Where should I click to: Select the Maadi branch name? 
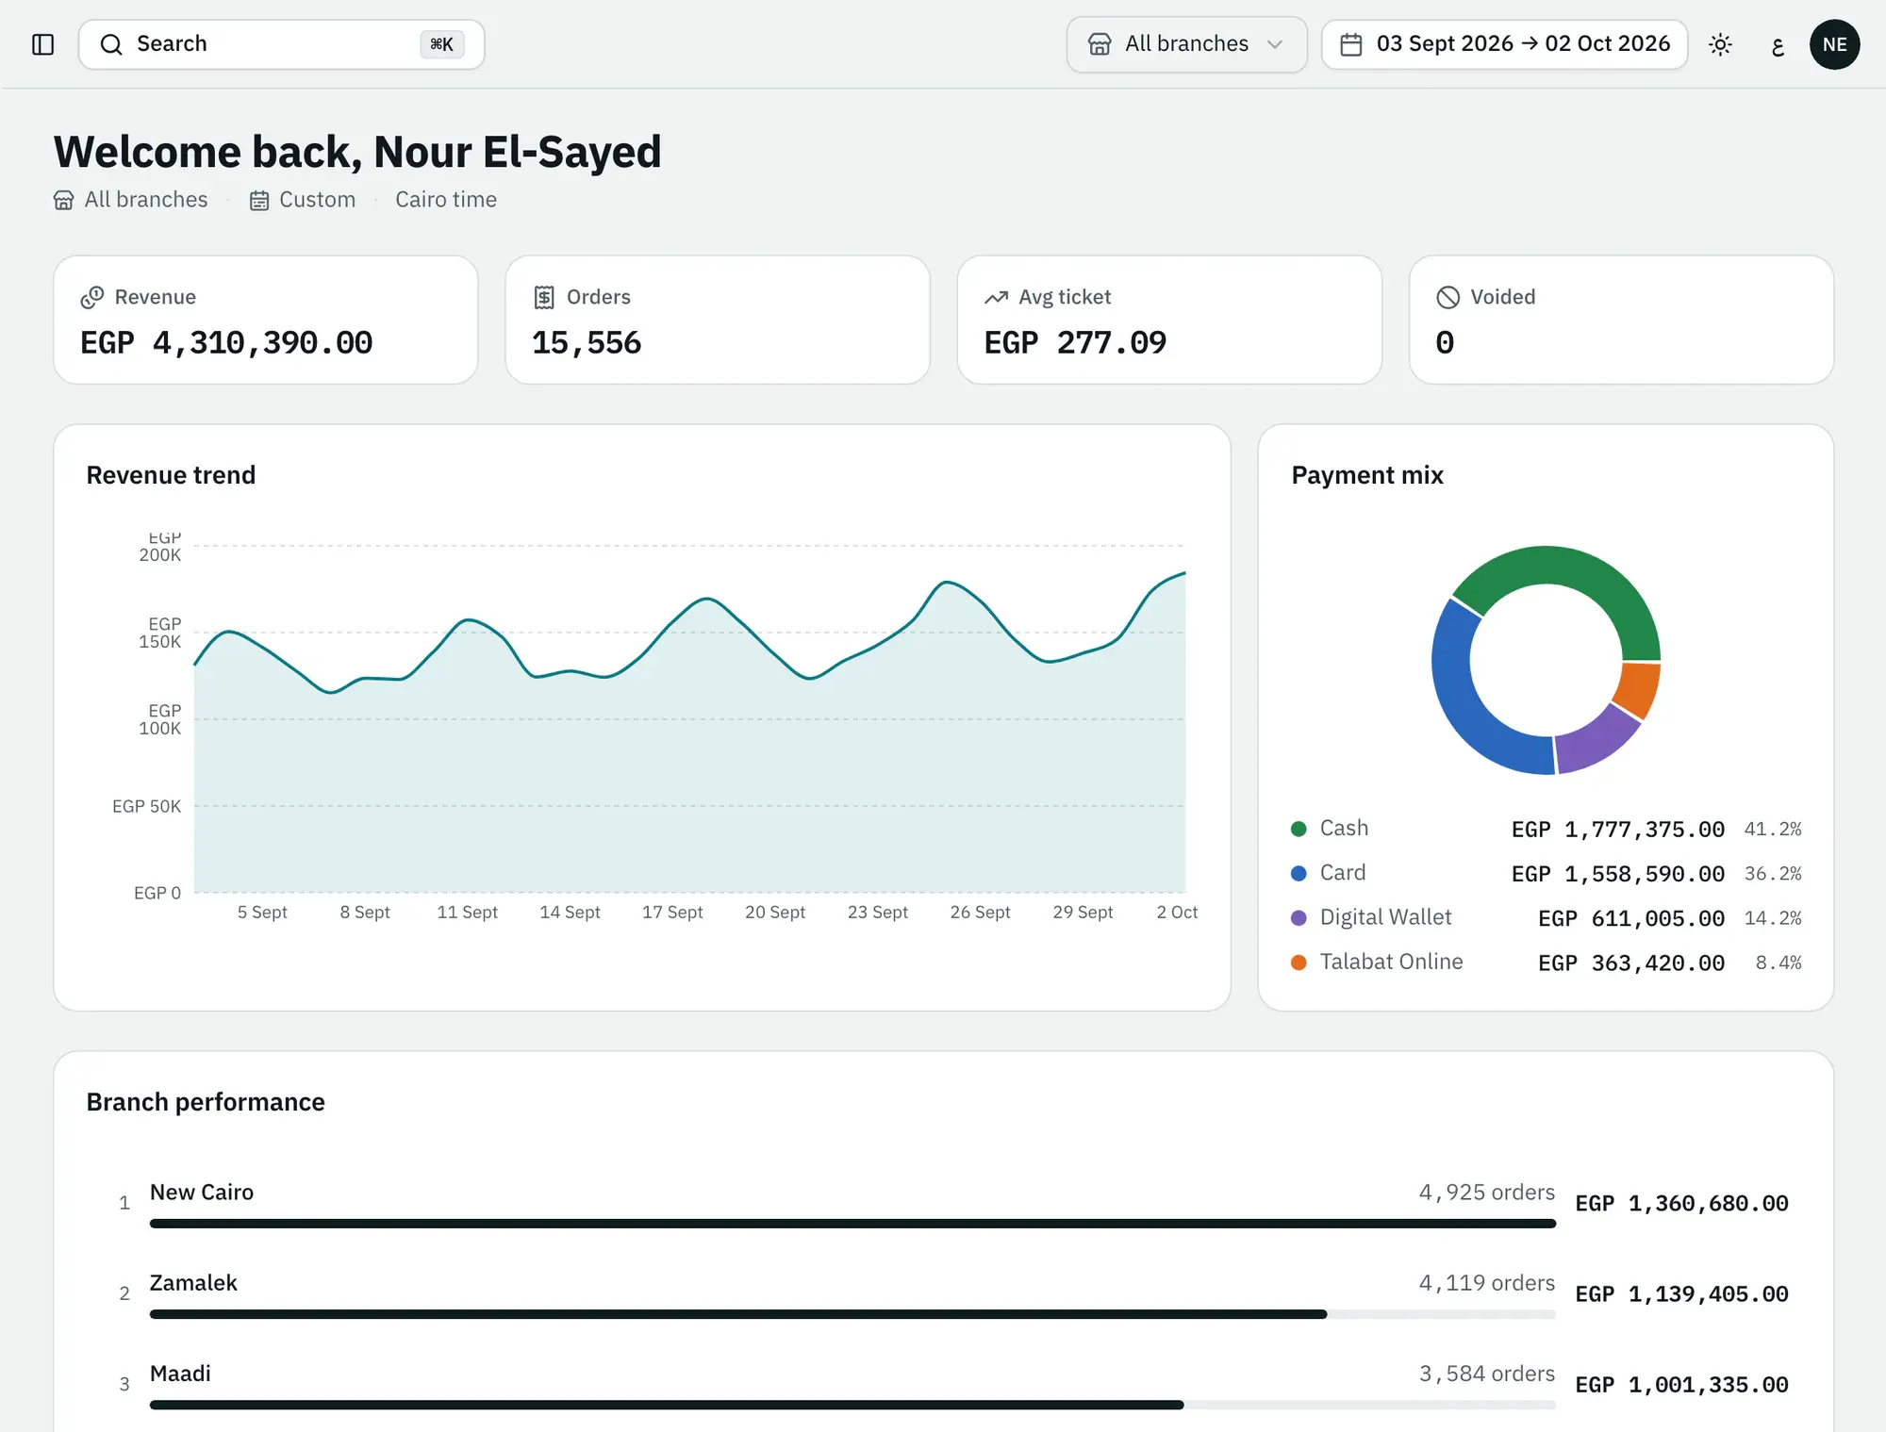(180, 1374)
